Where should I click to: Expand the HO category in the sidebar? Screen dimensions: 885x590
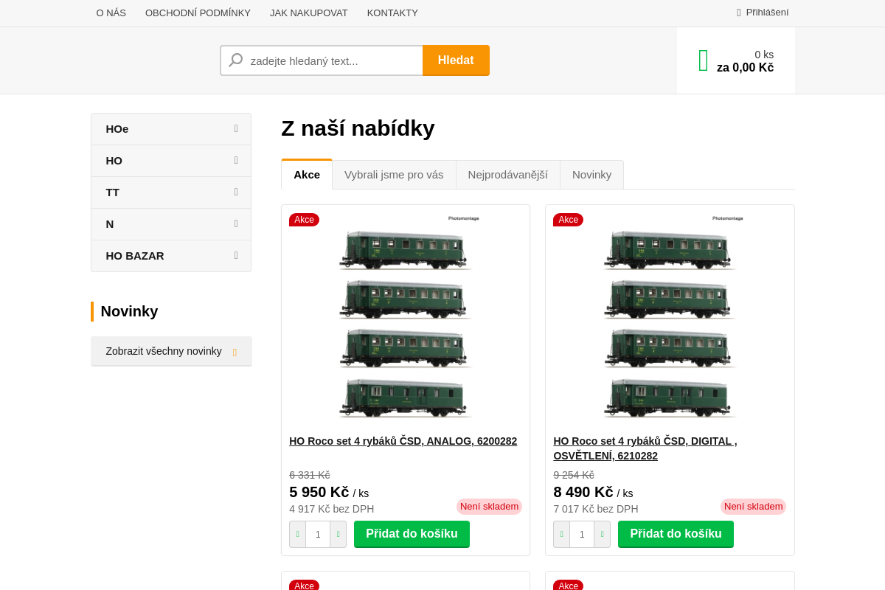pos(171,160)
